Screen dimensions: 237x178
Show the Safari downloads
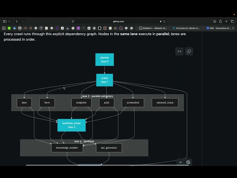[x=214, y=22]
